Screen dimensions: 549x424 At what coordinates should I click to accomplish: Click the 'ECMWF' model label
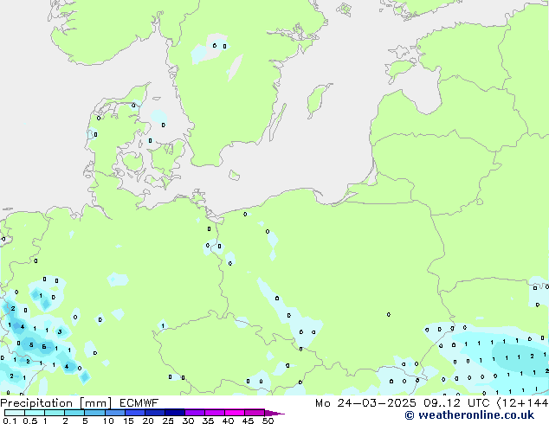click(139, 403)
